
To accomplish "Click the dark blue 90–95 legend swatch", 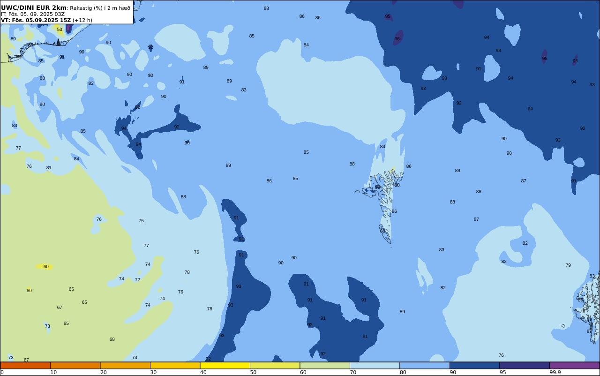I will [x=474, y=365].
